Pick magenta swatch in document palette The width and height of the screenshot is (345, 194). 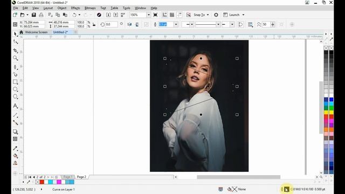tap(59, 182)
